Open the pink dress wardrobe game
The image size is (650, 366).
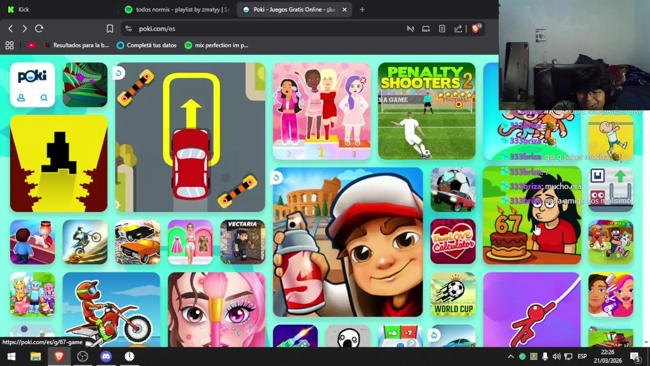[x=190, y=242]
